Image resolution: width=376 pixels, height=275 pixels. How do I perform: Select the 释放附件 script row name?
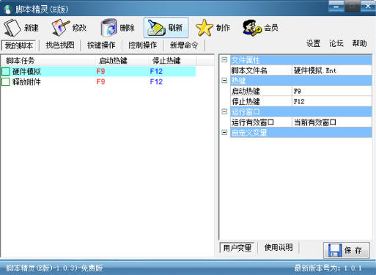pos(26,82)
